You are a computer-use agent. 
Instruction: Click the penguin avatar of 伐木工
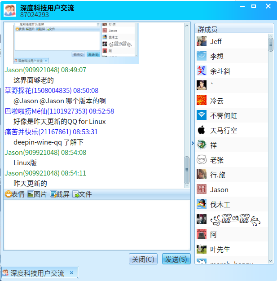pos(202,204)
